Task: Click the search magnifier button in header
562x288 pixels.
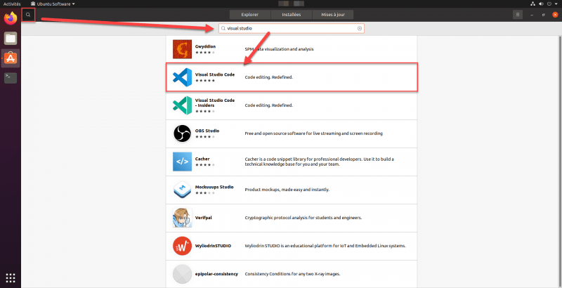Action: click(28, 15)
